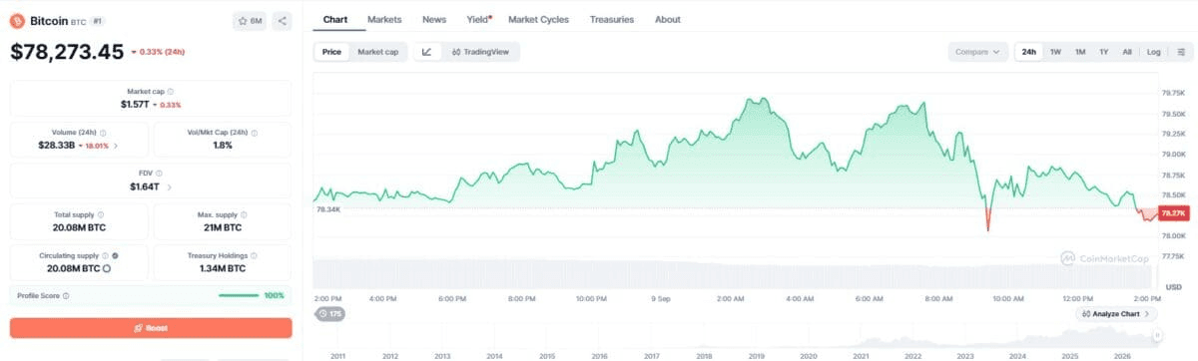Viewport: 1198px width, 361px height.
Task: Switch to the line chart icon
Action: click(x=426, y=52)
